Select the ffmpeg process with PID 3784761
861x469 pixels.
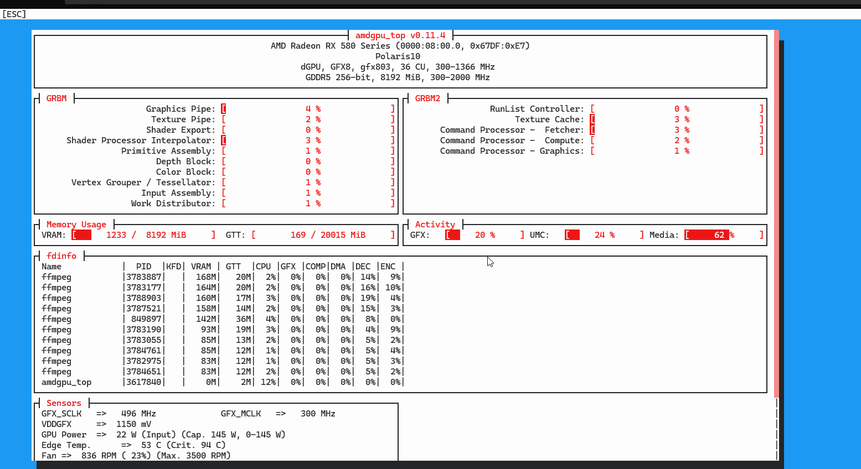click(223, 351)
